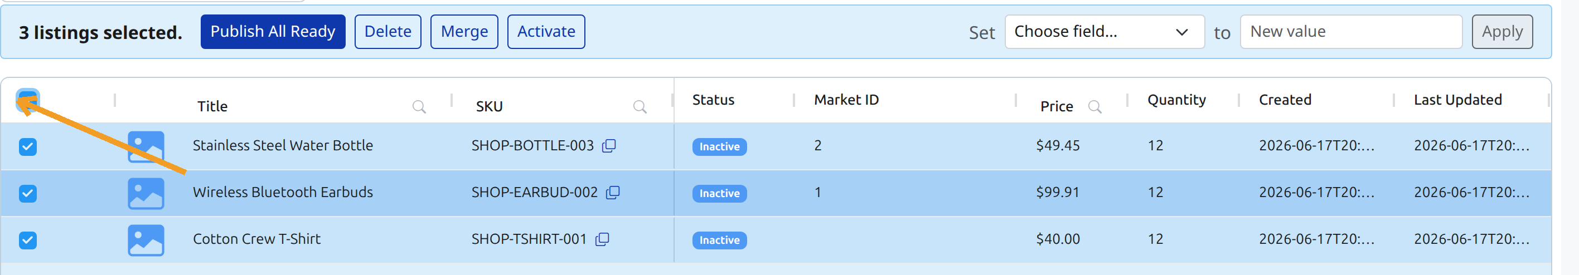Uncheck the Stainless Steel Water Bottle row
Screen dimensions: 1579x275
pyautogui.click(x=27, y=147)
